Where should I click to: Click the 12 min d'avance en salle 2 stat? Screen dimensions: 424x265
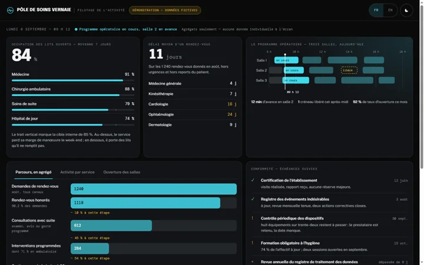[x=272, y=102]
